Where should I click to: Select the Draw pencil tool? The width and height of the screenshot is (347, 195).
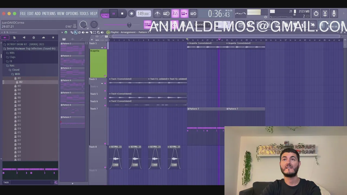(72, 32)
